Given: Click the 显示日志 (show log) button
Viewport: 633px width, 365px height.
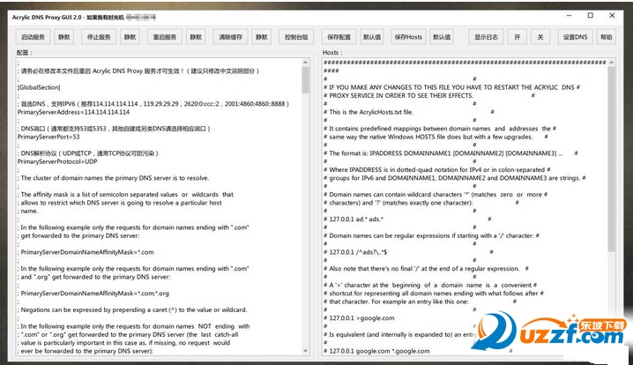Looking at the screenshot, I should (x=486, y=37).
